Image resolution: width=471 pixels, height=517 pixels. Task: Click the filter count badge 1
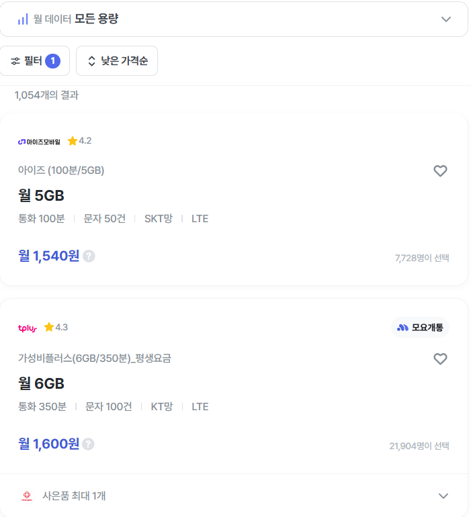(x=52, y=61)
